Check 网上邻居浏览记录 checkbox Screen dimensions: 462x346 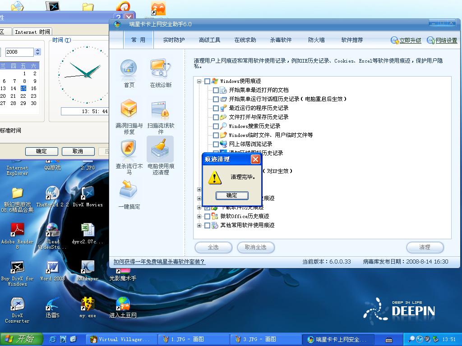[x=216, y=144]
